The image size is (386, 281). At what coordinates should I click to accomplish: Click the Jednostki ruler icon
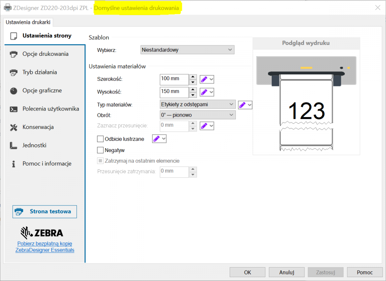(x=14, y=146)
